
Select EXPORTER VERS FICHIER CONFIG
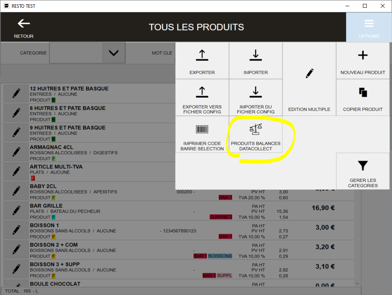coord(202,97)
